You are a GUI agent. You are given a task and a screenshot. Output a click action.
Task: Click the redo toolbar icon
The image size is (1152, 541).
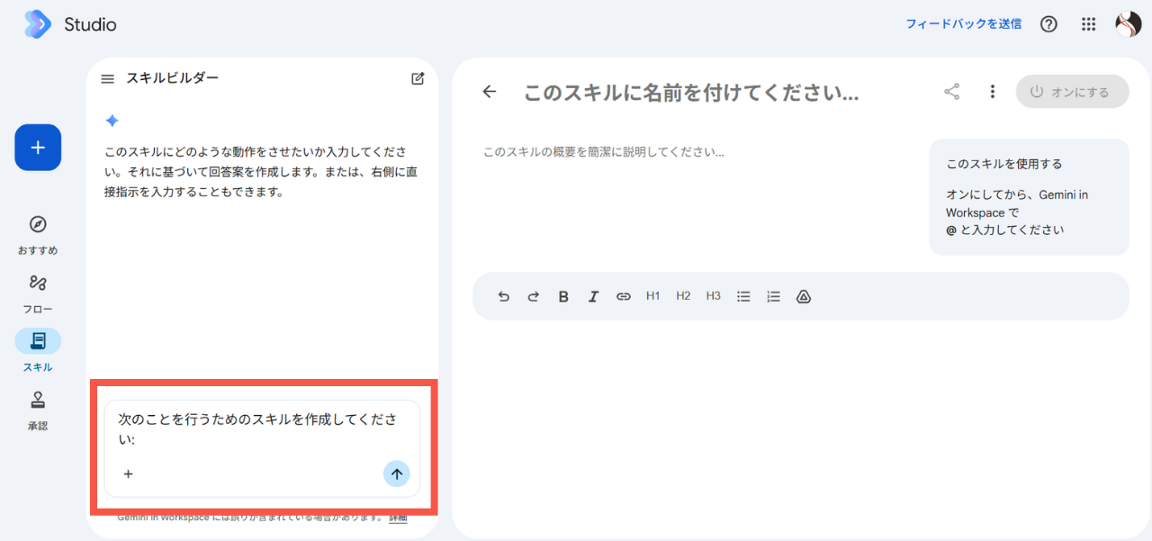[x=533, y=296]
